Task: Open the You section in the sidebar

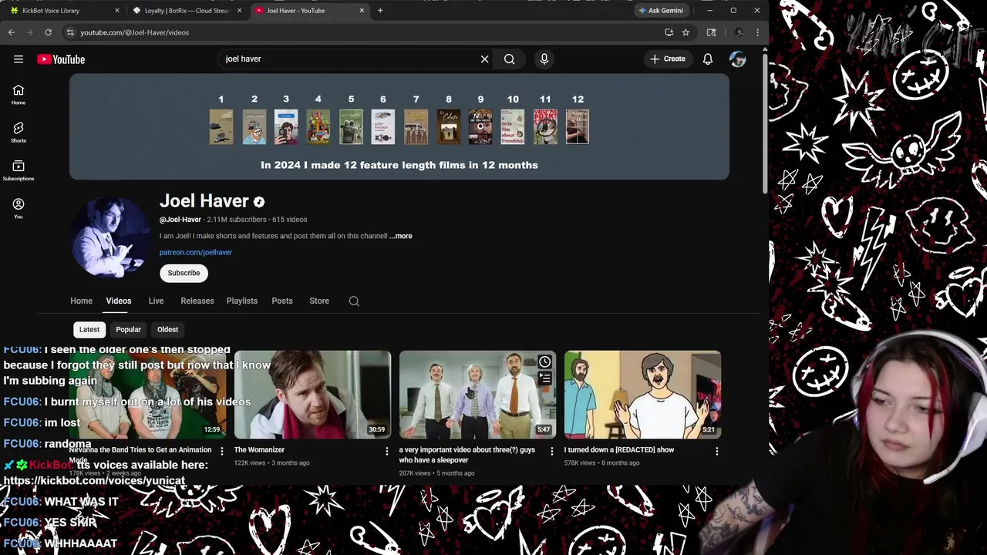Action: pyautogui.click(x=19, y=208)
